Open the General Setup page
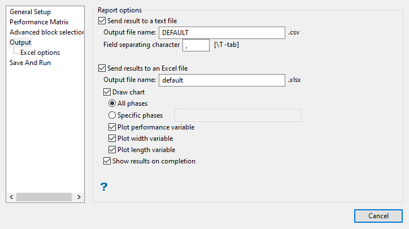409x229 pixels. (30, 12)
